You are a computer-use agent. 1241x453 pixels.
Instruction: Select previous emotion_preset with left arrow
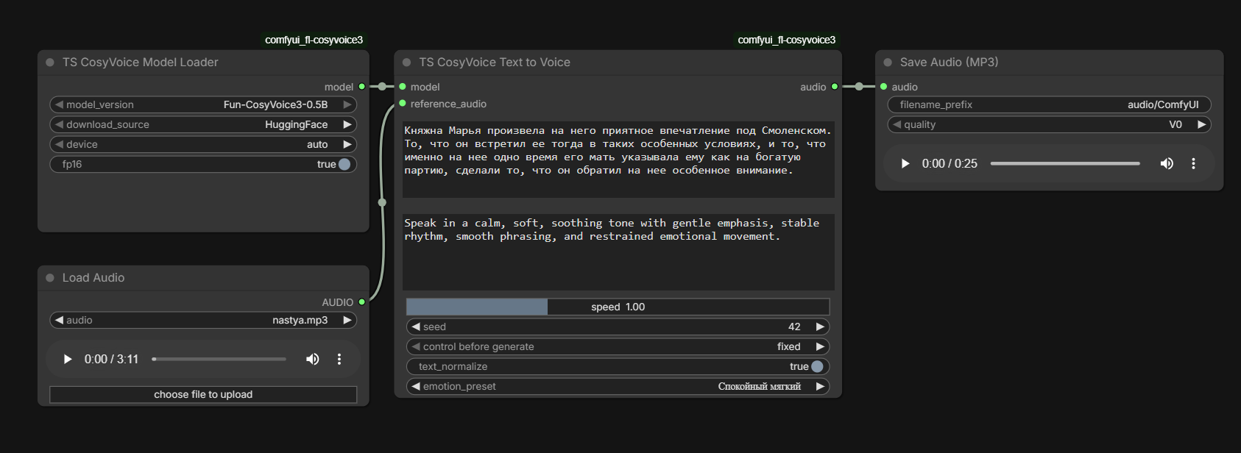[416, 386]
